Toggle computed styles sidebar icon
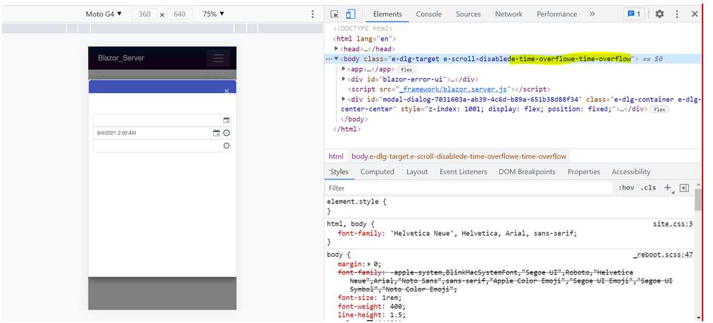 point(684,188)
